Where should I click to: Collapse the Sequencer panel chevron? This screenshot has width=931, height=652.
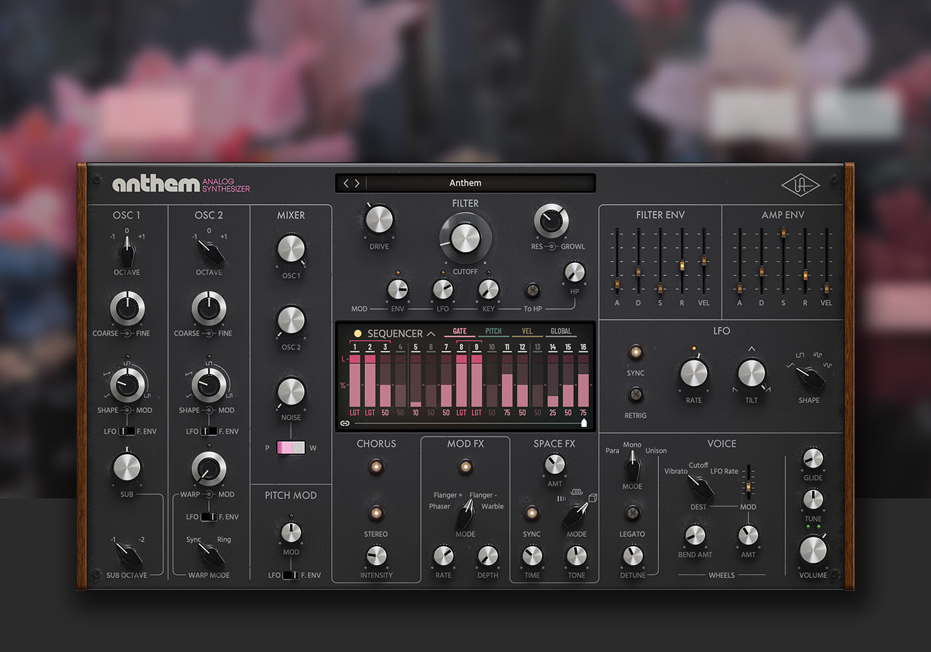coord(431,333)
